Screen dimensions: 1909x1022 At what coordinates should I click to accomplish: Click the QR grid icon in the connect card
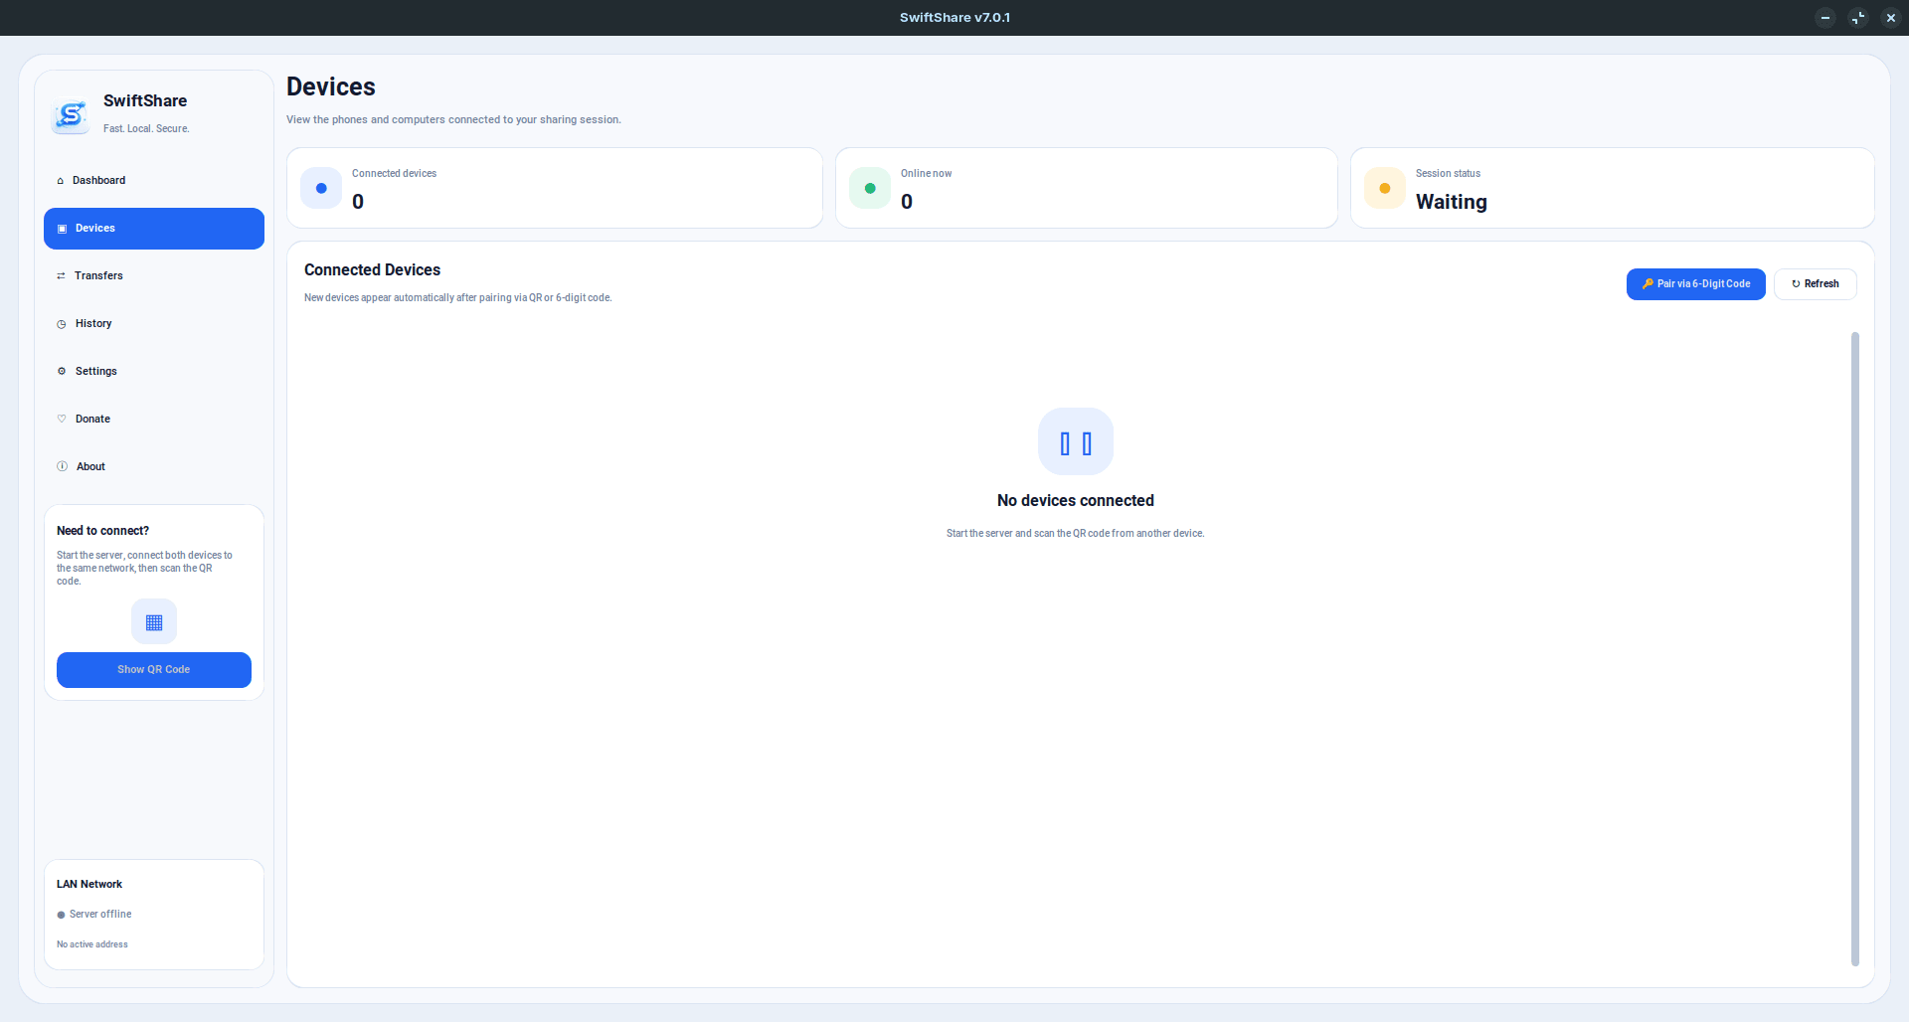click(x=154, y=622)
